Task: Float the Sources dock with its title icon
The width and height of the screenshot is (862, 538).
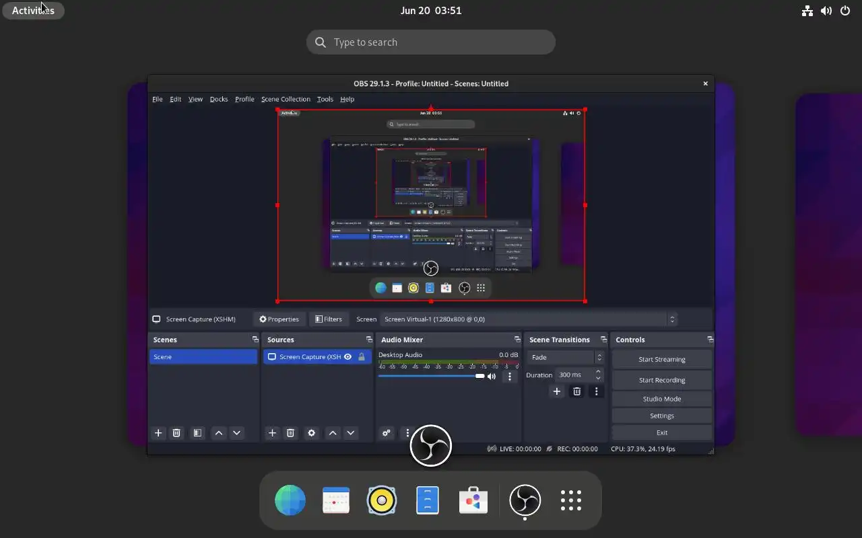Action: [x=369, y=340]
